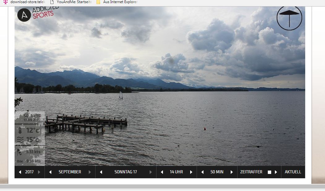Screen dimensions: 325x191
Task: Stop the Zeitraffer time-lapse
Action: (x=269, y=172)
